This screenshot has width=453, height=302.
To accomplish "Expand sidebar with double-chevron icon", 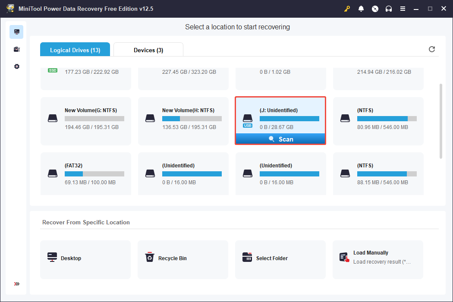I will tap(17, 284).
